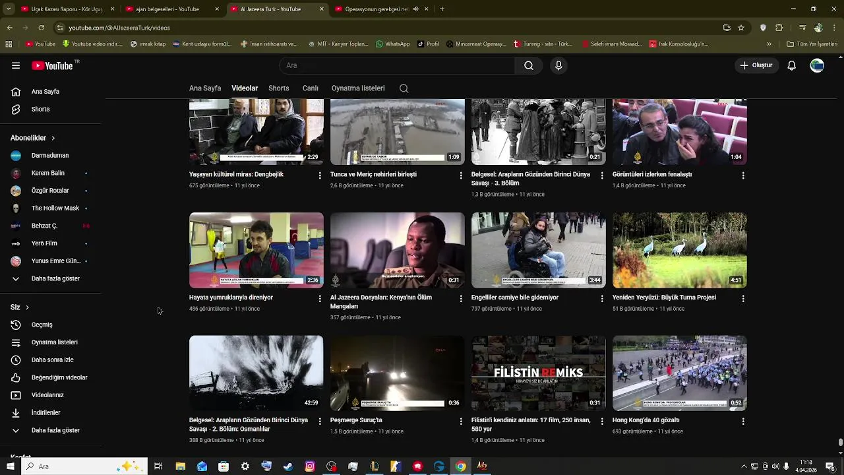Expand Daha fazla göster under subscriptions
Image resolution: width=844 pixels, height=475 pixels.
tap(51, 278)
